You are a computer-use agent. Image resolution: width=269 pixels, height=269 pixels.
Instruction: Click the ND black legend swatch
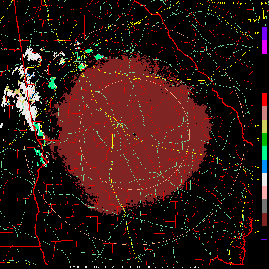[x=264, y=233]
